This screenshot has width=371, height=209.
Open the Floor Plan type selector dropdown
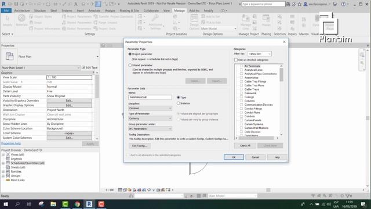tap(97, 57)
